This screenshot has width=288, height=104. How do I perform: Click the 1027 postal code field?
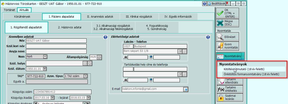(x=128, y=46)
